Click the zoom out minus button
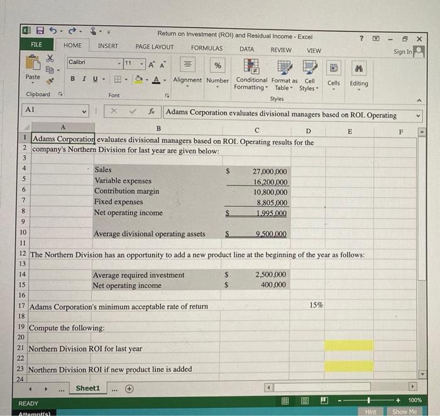 (339, 400)
